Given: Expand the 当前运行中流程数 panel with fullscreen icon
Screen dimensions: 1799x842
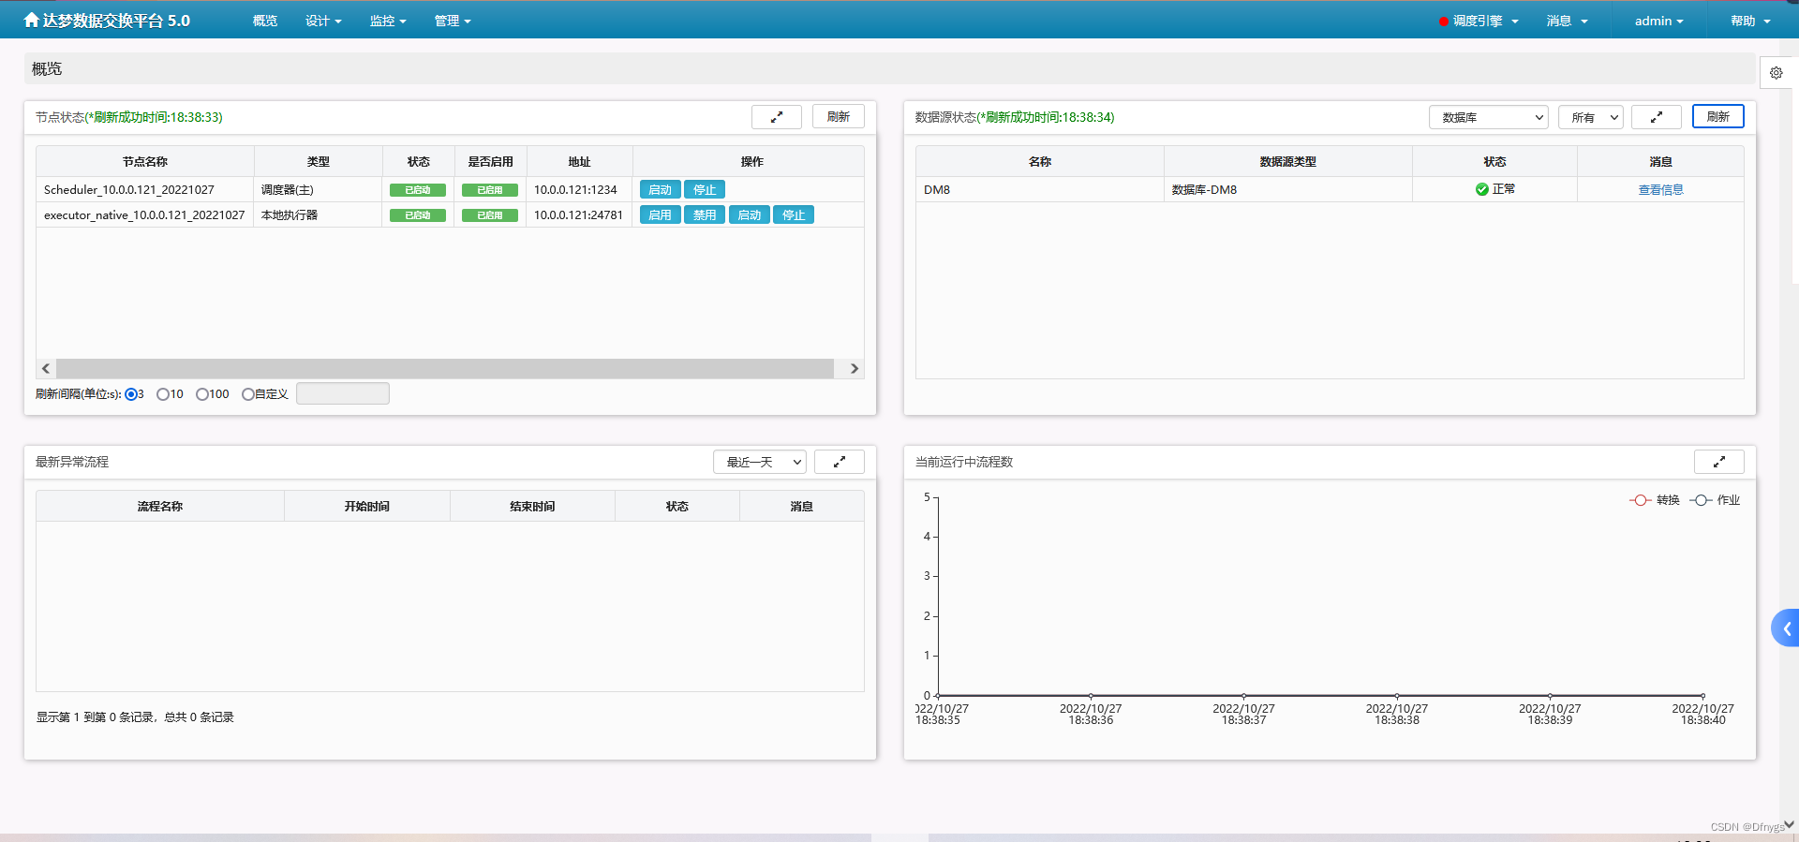Looking at the screenshot, I should pyautogui.click(x=1719, y=462).
